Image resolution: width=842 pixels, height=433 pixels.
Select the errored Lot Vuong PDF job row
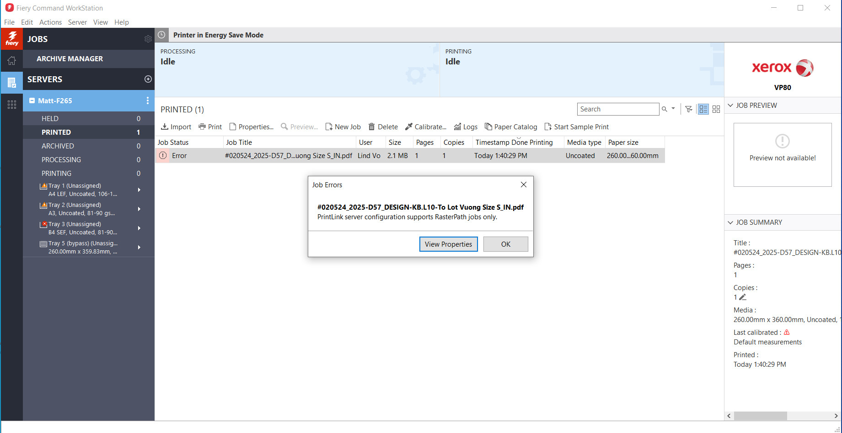pyautogui.click(x=410, y=156)
